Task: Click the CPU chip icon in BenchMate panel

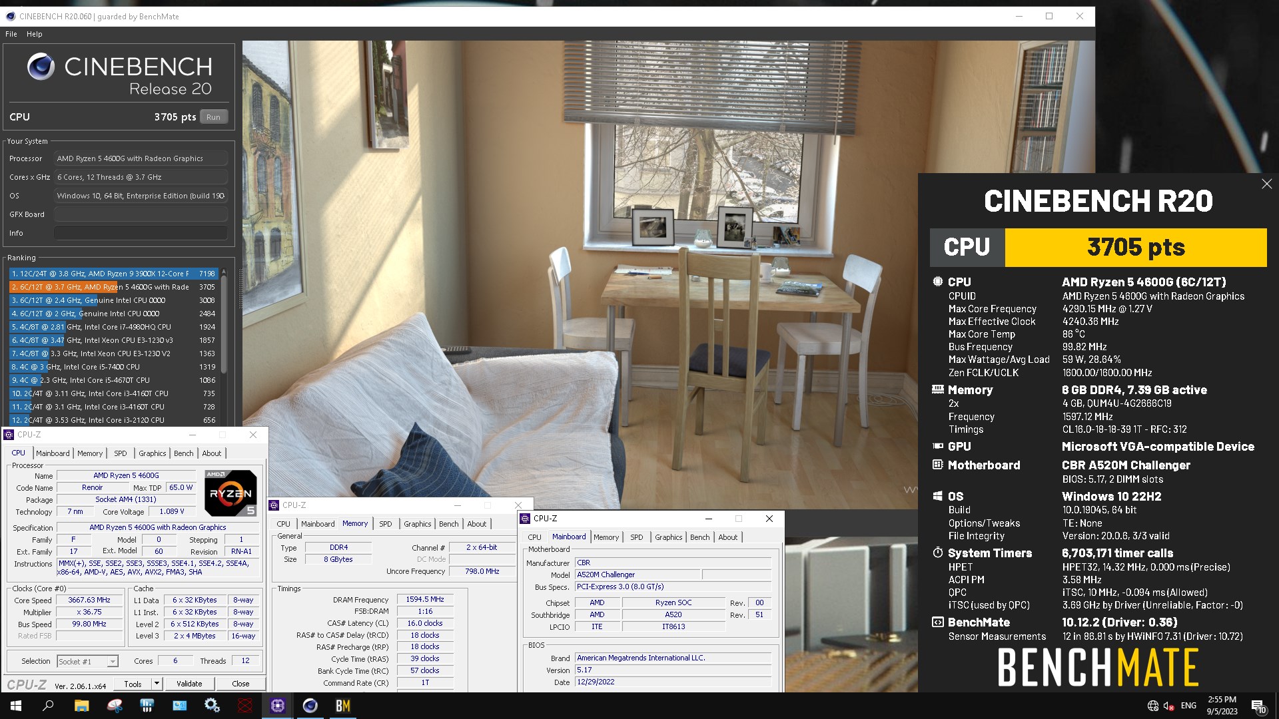Action: [x=937, y=282]
